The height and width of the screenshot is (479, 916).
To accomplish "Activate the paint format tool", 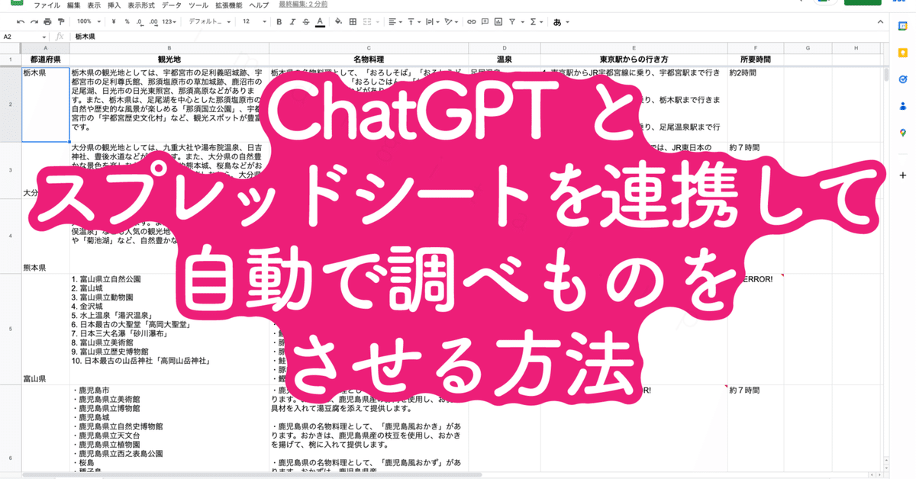I will tap(60, 21).
